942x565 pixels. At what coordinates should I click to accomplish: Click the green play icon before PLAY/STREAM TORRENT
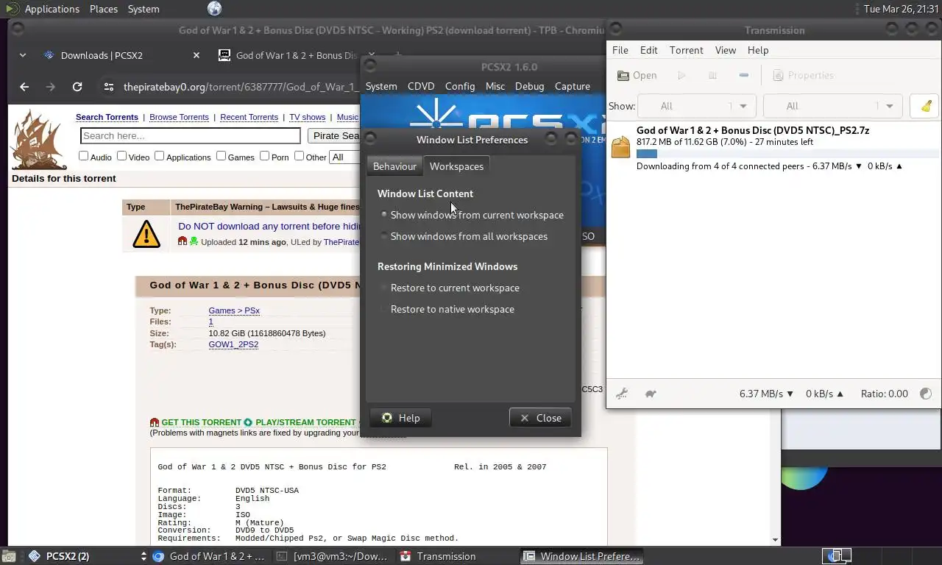[248, 422]
